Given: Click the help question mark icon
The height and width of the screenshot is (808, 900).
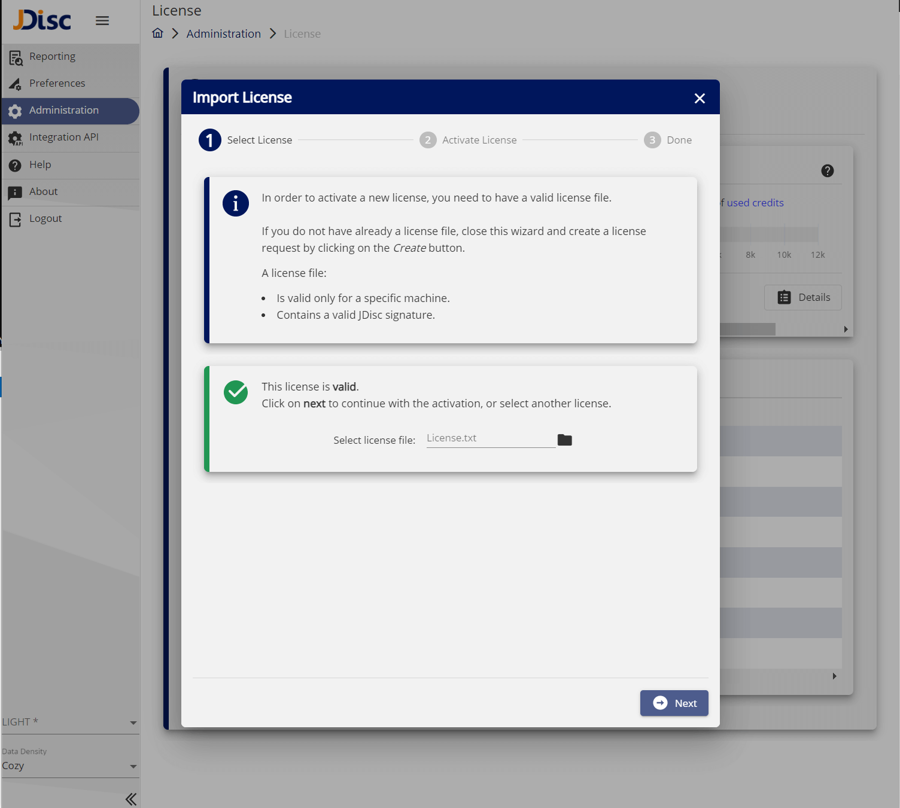Looking at the screenshot, I should click(827, 171).
